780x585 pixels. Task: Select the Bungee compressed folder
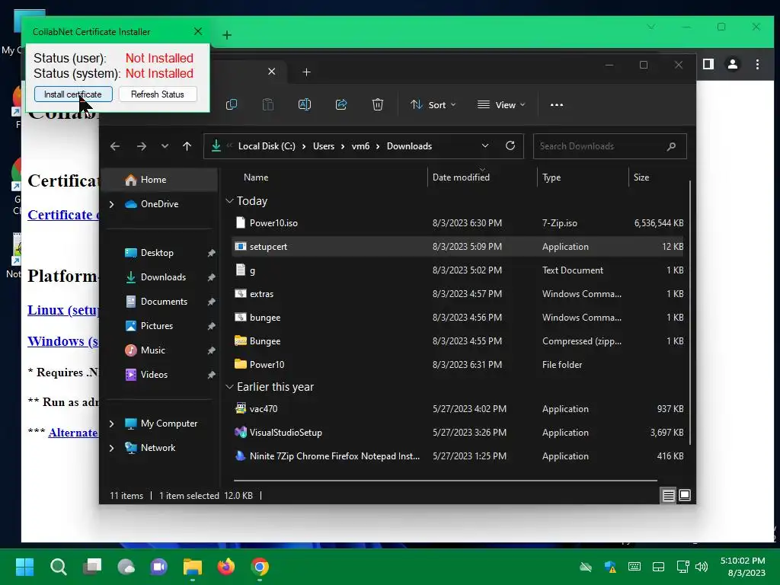click(458, 341)
